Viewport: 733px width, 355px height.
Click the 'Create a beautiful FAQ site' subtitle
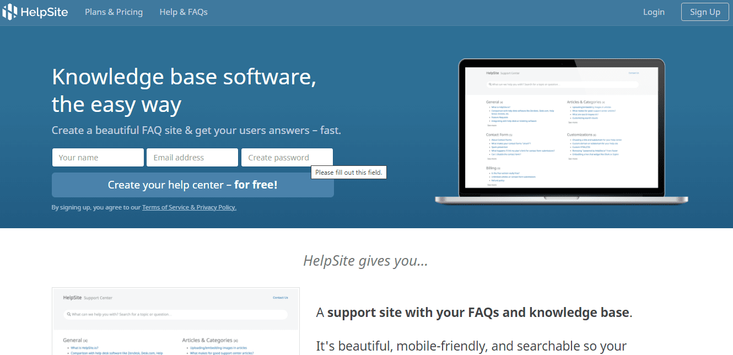(196, 131)
